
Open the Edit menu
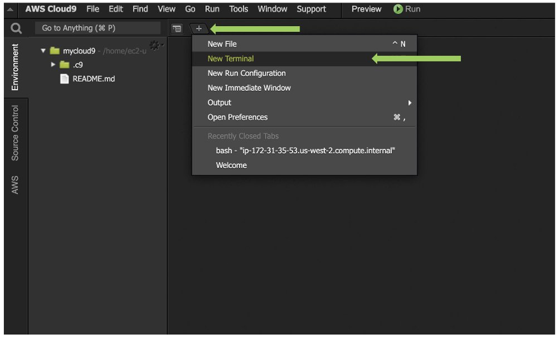pyautogui.click(x=116, y=9)
